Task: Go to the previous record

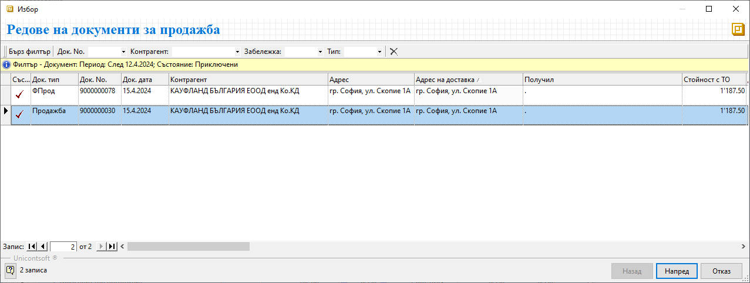Action: 43,247
